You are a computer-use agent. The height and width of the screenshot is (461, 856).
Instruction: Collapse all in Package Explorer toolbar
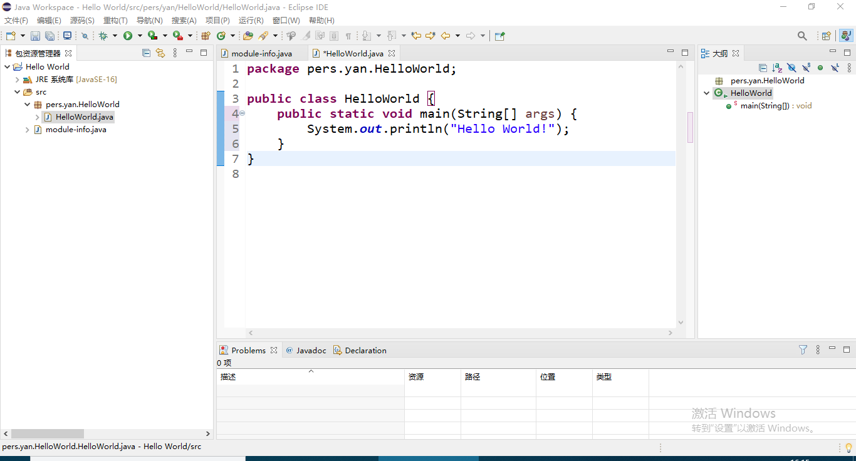(146, 53)
